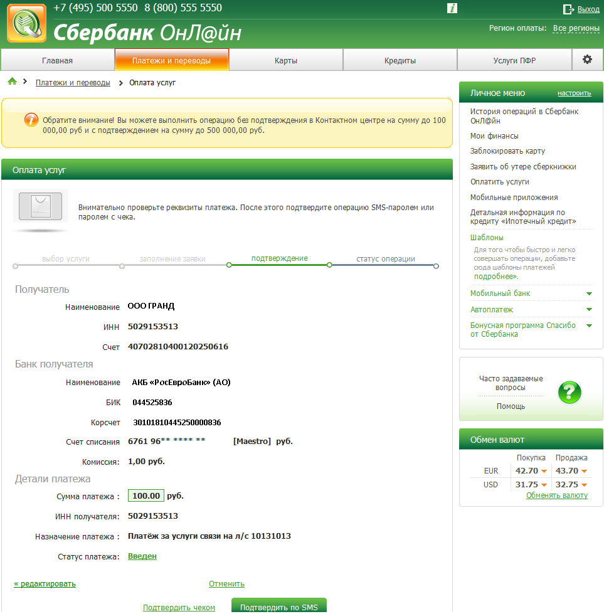This screenshot has height=614, width=604.
Task: Click подробнее link under templates
Action: point(495,277)
